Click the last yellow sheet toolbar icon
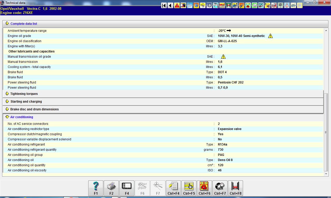 [300, 5]
